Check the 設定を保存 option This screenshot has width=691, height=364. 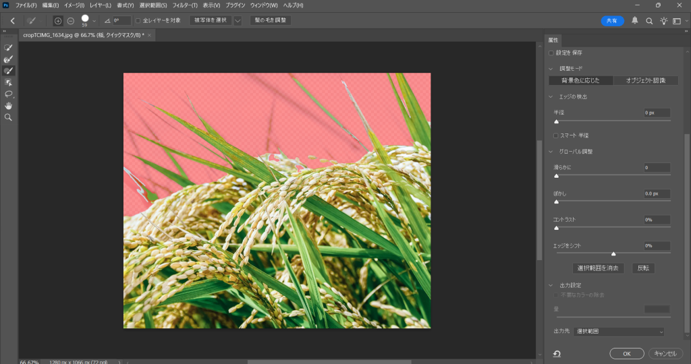(x=551, y=53)
